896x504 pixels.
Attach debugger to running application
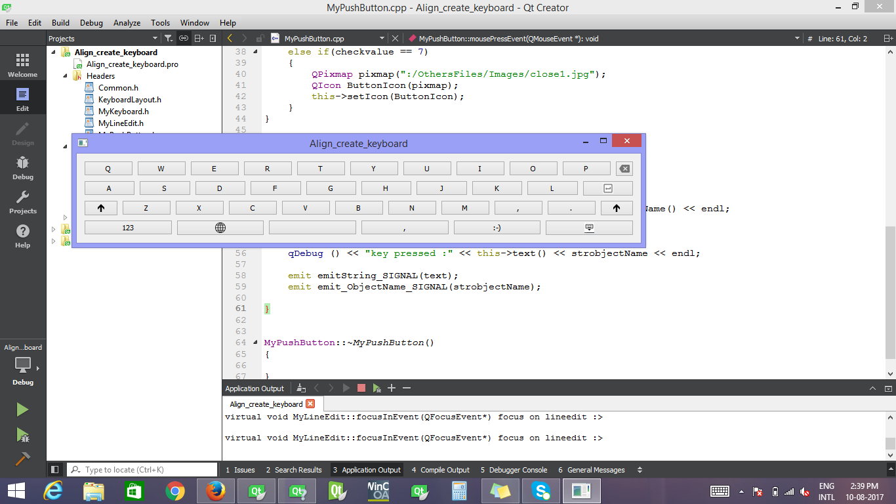[377, 388]
